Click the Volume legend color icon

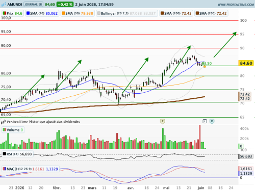coord(5,130)
